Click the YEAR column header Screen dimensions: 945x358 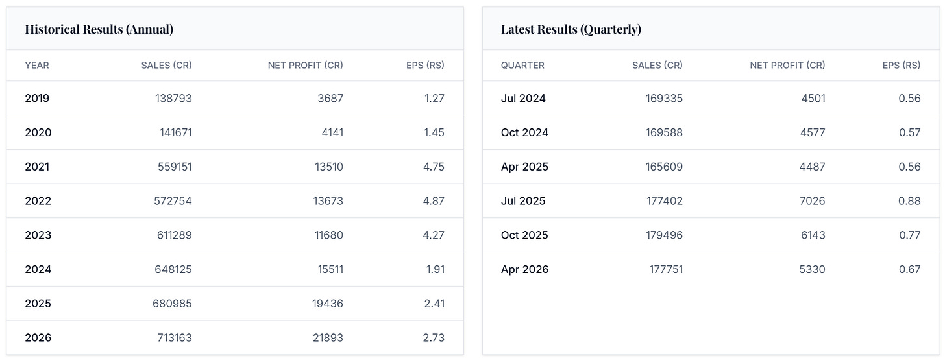click(x=37, y=66)
